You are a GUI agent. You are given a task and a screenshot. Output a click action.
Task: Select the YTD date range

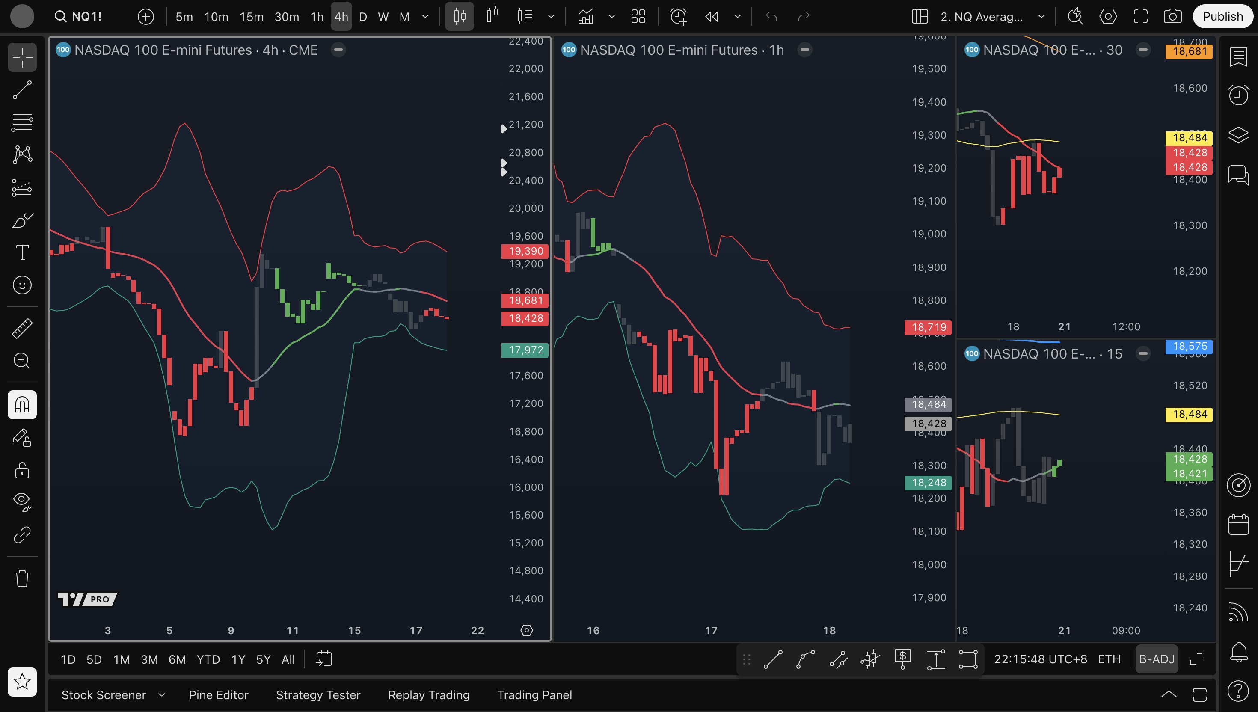[x=208, y=659]
